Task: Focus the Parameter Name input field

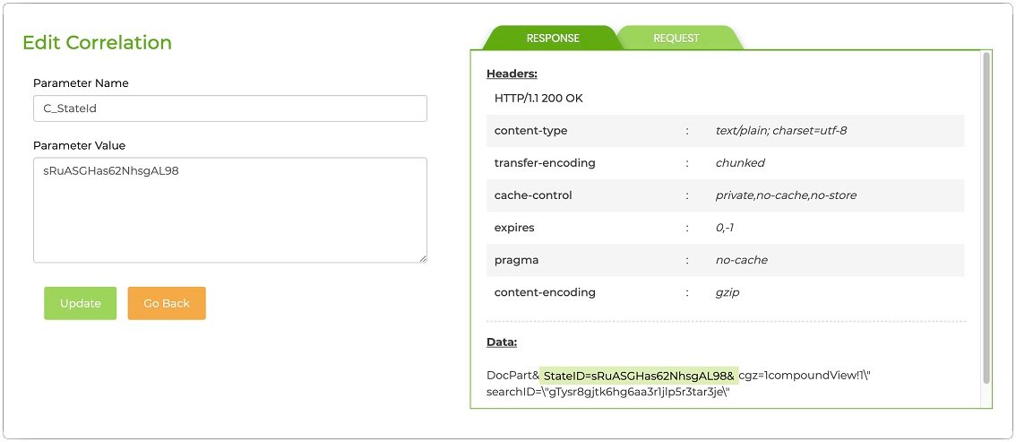Action: (x=229, y=108)
